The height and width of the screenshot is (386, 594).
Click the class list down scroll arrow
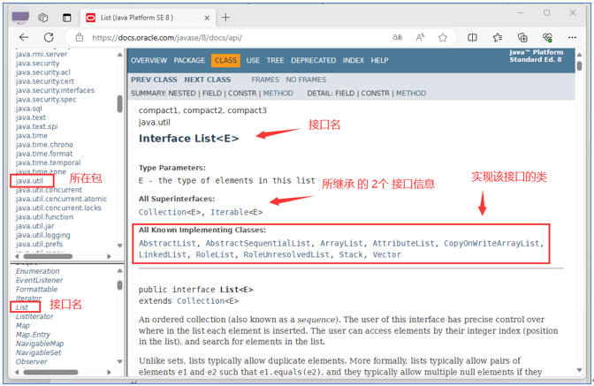pos(119,361)
